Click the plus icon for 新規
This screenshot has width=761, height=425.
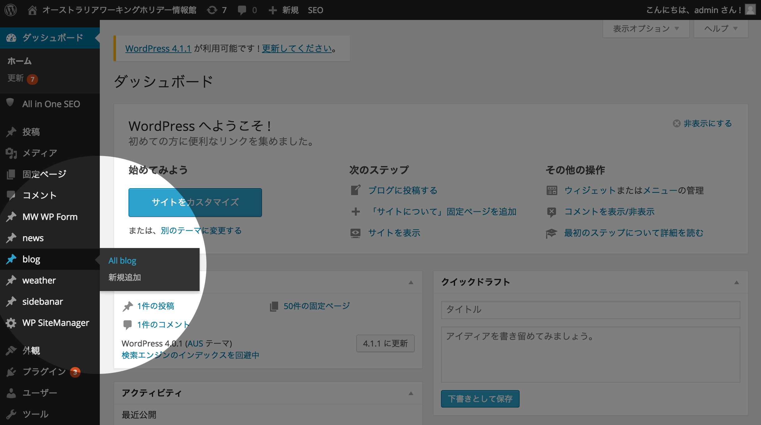pyautogui.click(x=273, y=10)
